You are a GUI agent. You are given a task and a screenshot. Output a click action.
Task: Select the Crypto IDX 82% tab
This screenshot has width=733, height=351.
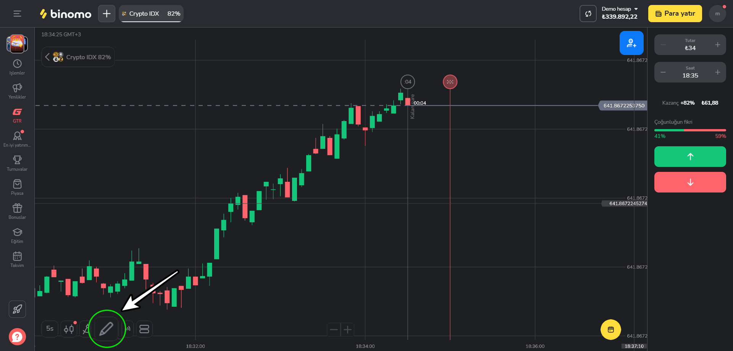pyautogui.click(x=151, y=14)
